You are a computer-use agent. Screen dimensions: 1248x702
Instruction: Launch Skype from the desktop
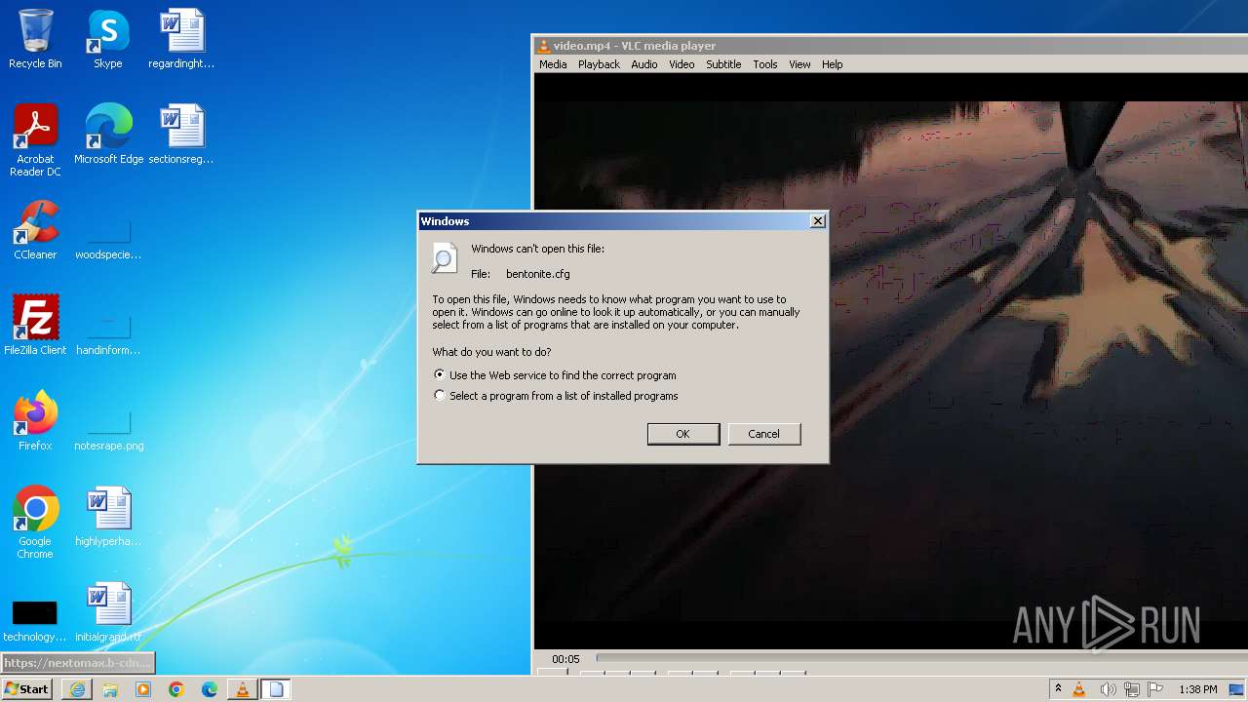click(x=108, y=40)
